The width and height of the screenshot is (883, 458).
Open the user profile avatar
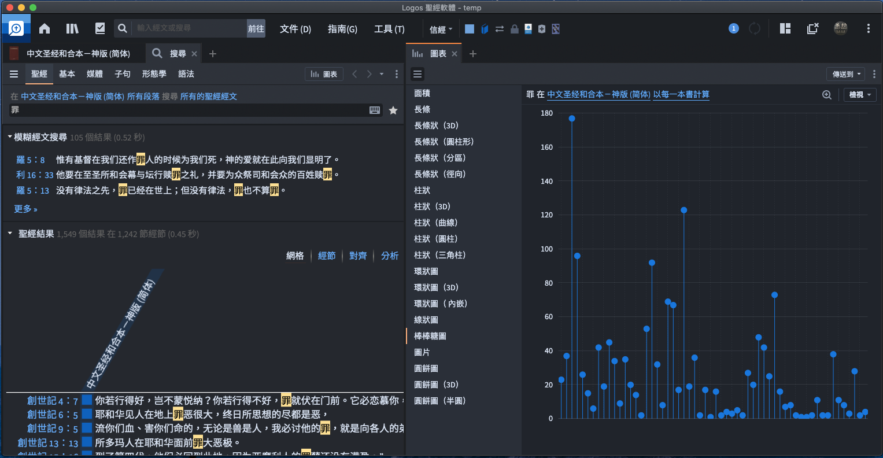[841, 28]
